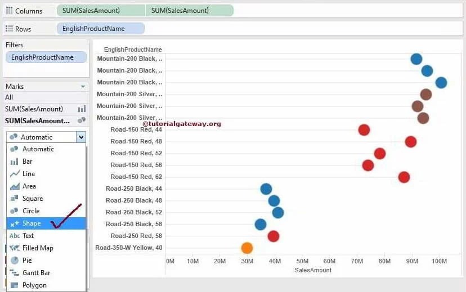Expand the Marks card menu arrow
Image resolution: width=466 pixels, height=292 pixels.
[83, 87]
